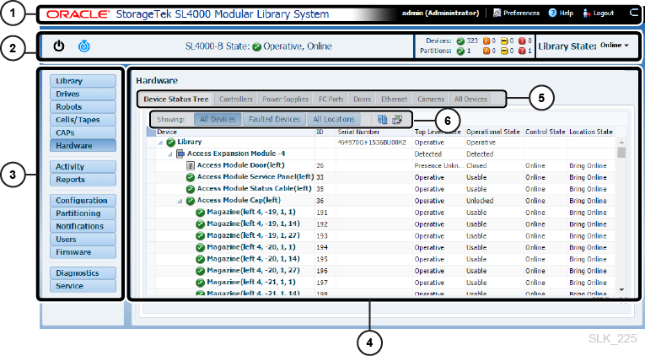Toggle the All Locations filter
This screenshot has width=645, height=356.
coord(334,119)
